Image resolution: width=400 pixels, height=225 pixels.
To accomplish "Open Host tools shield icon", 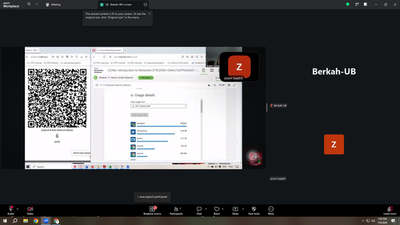I will click(x=254, y=209).
